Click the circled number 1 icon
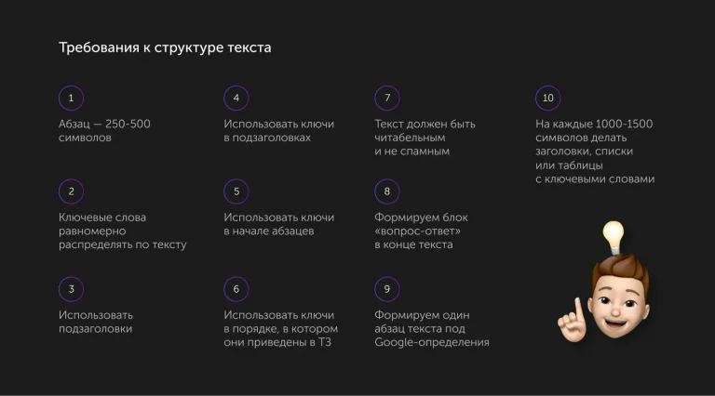The image size is (715, 396). [x=71, y=98]
